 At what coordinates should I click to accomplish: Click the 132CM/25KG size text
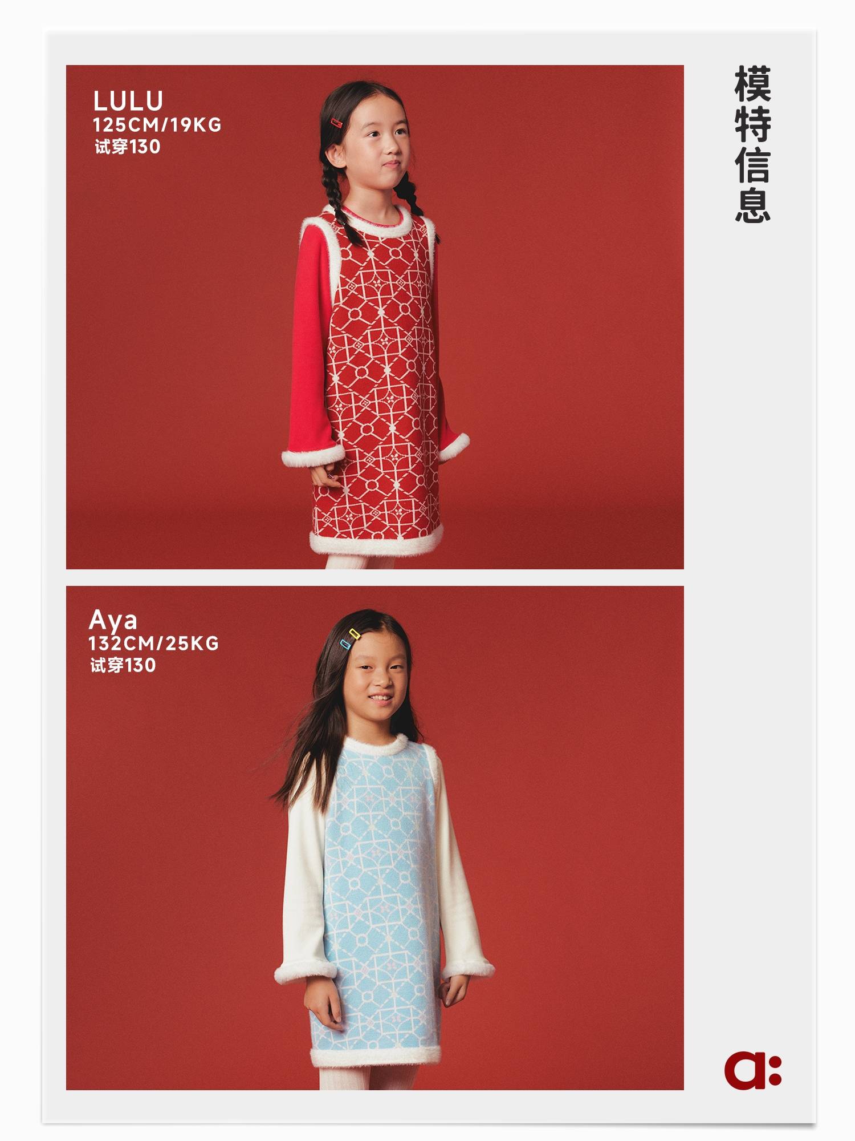pos(153,644)
